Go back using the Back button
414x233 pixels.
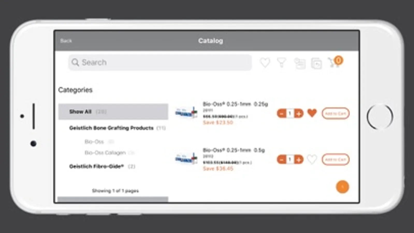pos(66,41)
